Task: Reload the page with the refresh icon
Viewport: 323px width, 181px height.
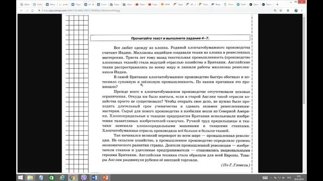Action: 32,11
